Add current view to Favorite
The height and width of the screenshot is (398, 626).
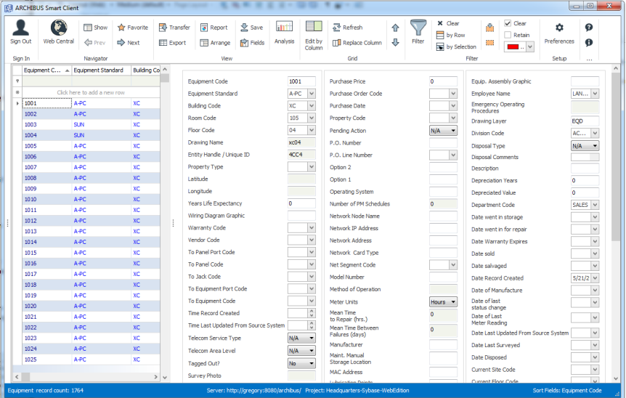133,28
